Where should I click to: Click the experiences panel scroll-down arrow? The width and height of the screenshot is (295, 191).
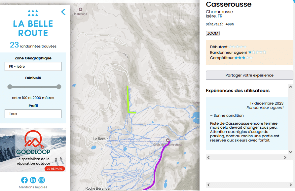pos(290,152)
